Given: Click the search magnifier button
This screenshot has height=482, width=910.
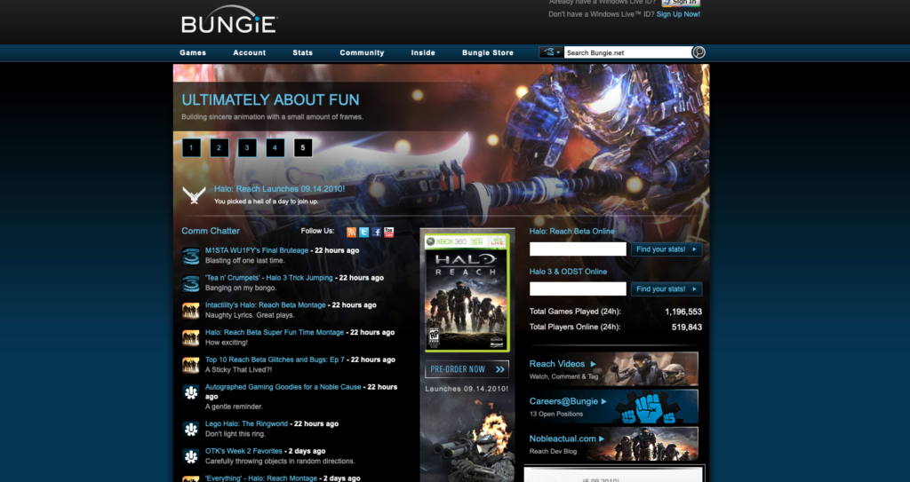Looking at the screenshot, I should [x=698, y=52].
